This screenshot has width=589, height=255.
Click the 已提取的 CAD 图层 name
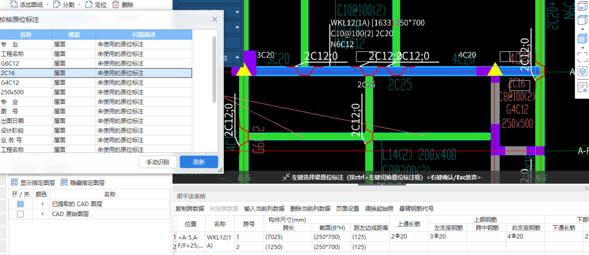pyautogui.click(x=77, y=204)
